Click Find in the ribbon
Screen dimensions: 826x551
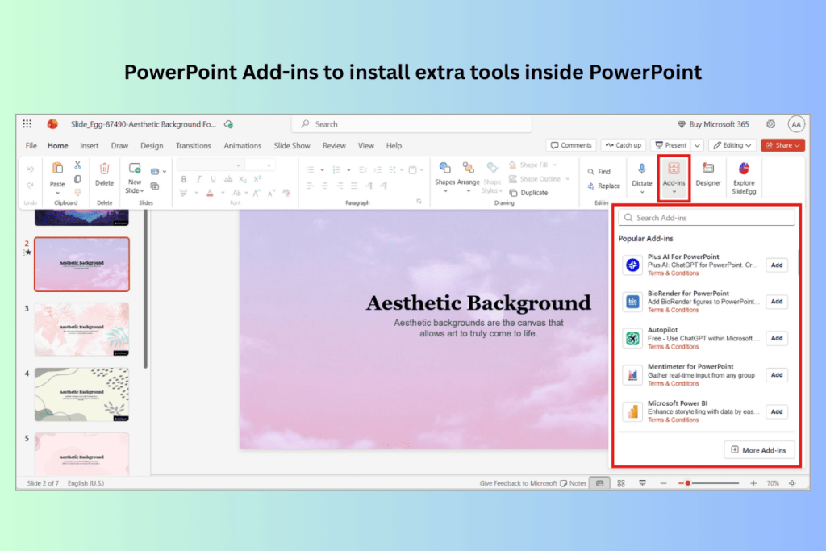point(599,172)
